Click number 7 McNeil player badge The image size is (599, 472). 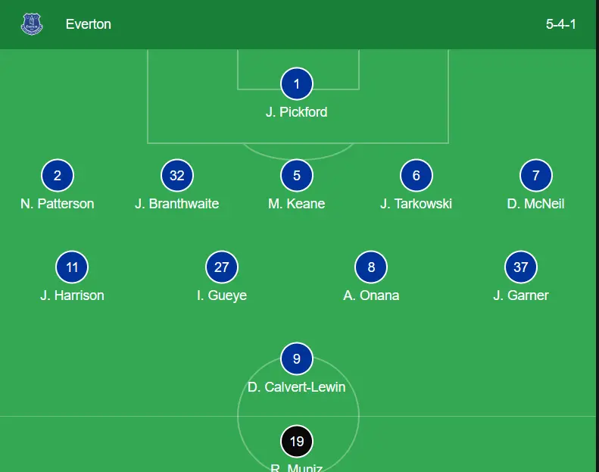tap(536, 176)
